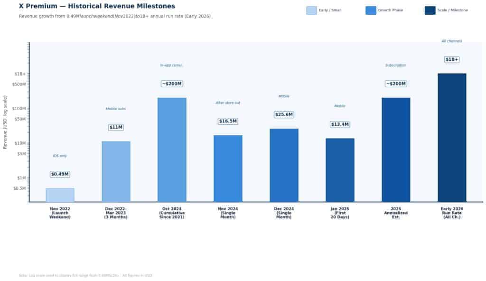Select the Dec 2022–Mar 2023 bar
Viewport: 486px width, 281px height.
[x=116, y=171]
